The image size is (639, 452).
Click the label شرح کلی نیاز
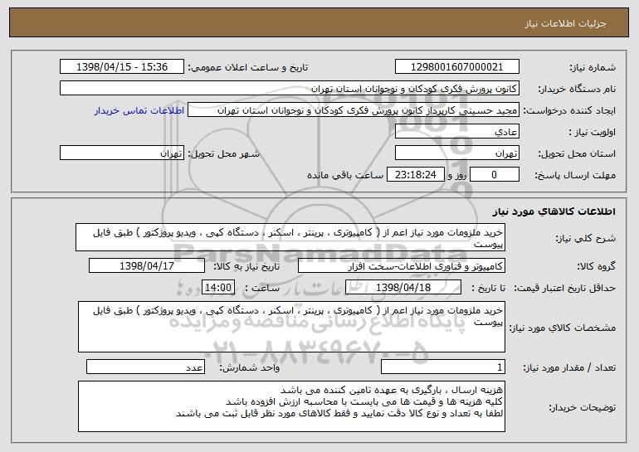[586, 238]
